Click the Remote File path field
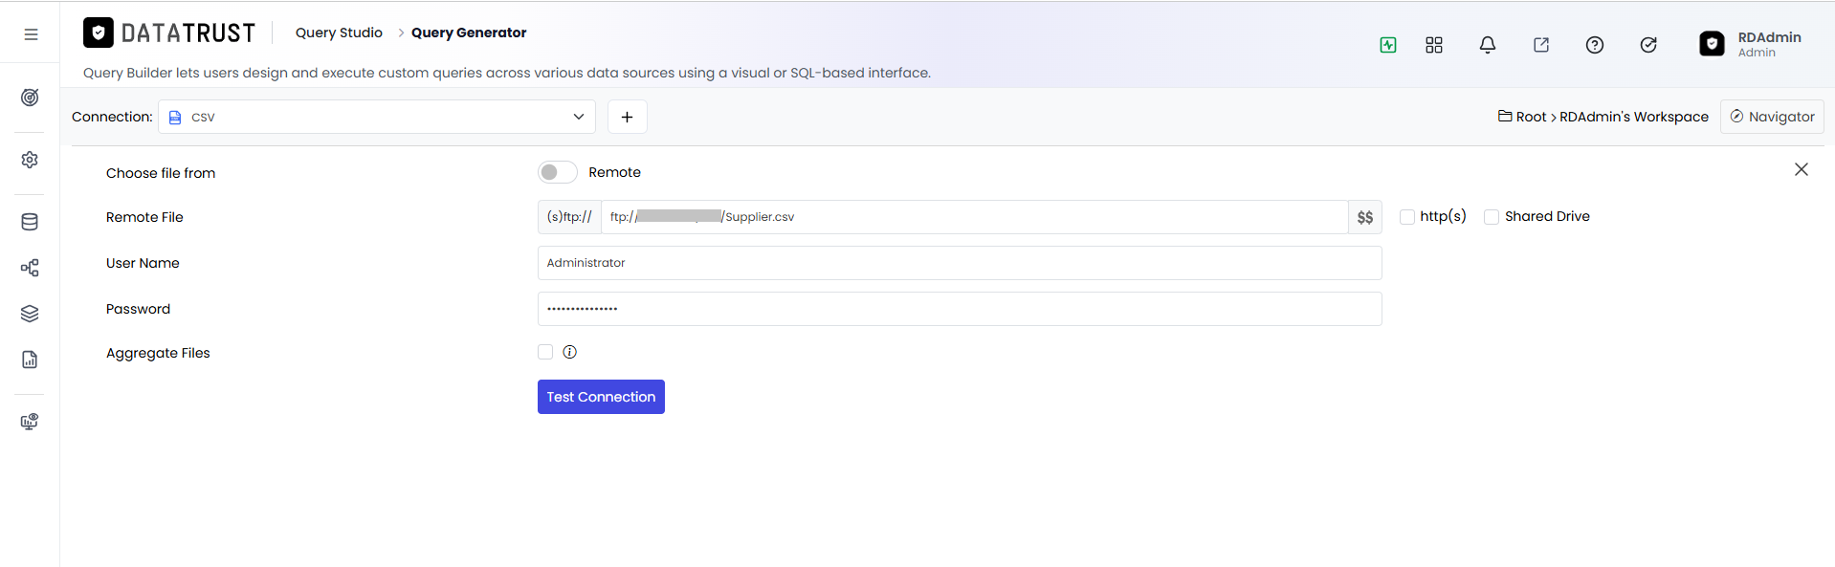The width and height of the screenshot is (1835, 567). pos(975,217)
